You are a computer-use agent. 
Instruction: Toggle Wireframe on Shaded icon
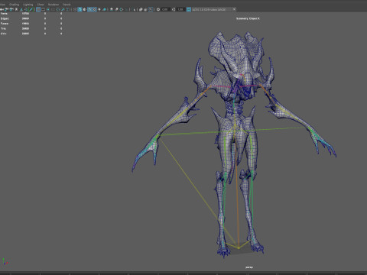(x=89, y=9)
